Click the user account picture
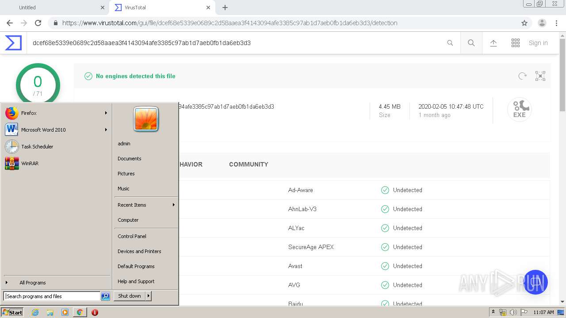 coord(146,119)
